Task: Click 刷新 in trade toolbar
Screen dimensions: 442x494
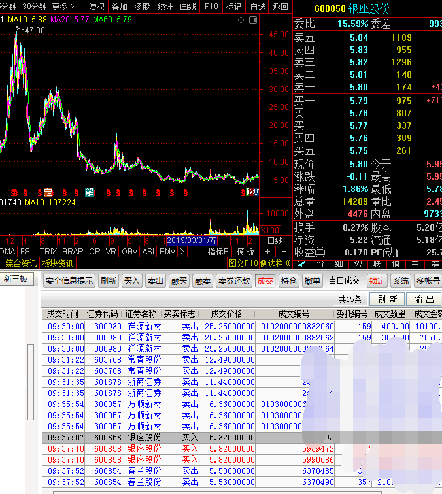Action: 109,281
